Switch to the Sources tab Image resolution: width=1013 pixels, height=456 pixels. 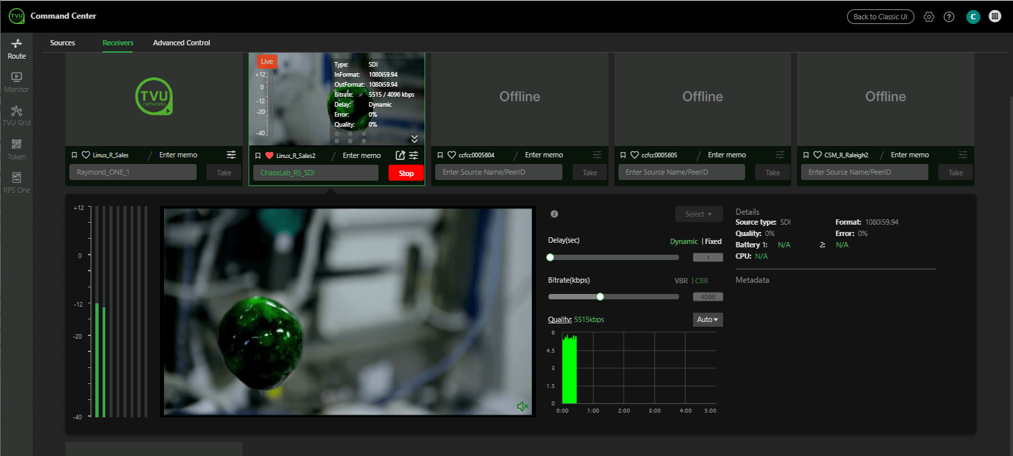point(63,43)
